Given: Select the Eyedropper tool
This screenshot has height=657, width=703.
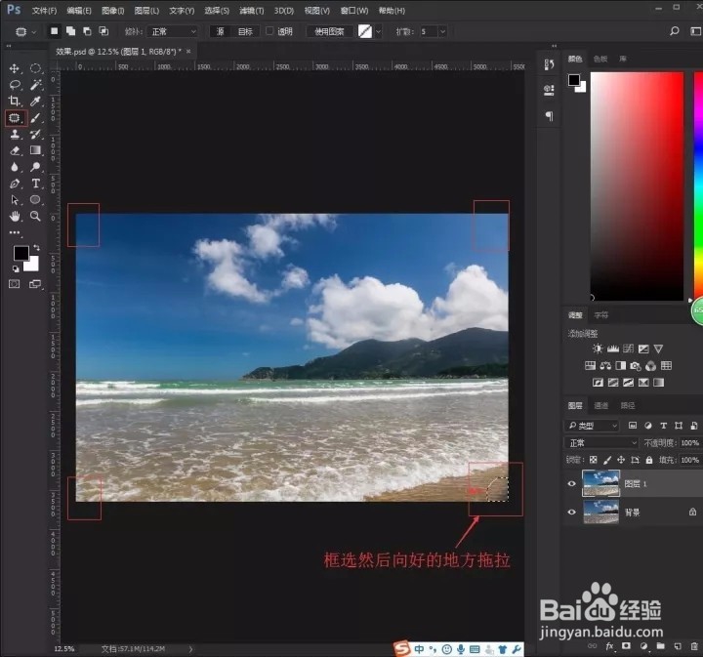Looking at the screenshot, I should (x=35, y=102).
